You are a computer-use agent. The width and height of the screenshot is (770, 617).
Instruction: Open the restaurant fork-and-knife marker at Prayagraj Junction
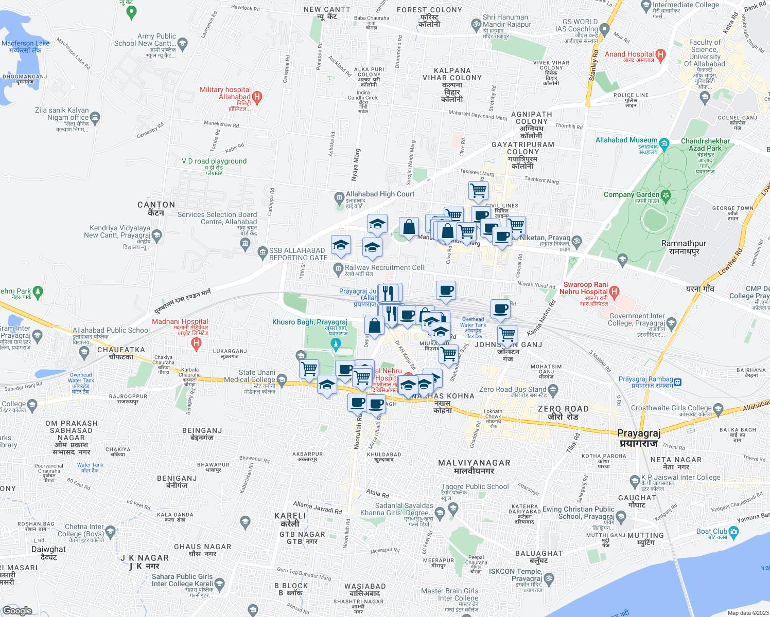[x=390, y=293]
